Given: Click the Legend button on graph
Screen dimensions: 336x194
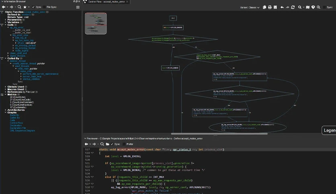Looking at the screenshot, I should [329, 130].
